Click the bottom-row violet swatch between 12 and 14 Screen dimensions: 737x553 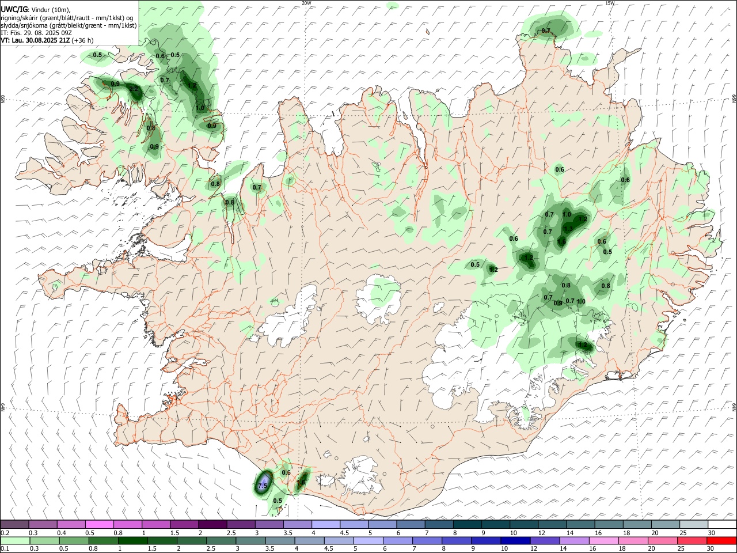pyautogui.click(x=545, y=540)
